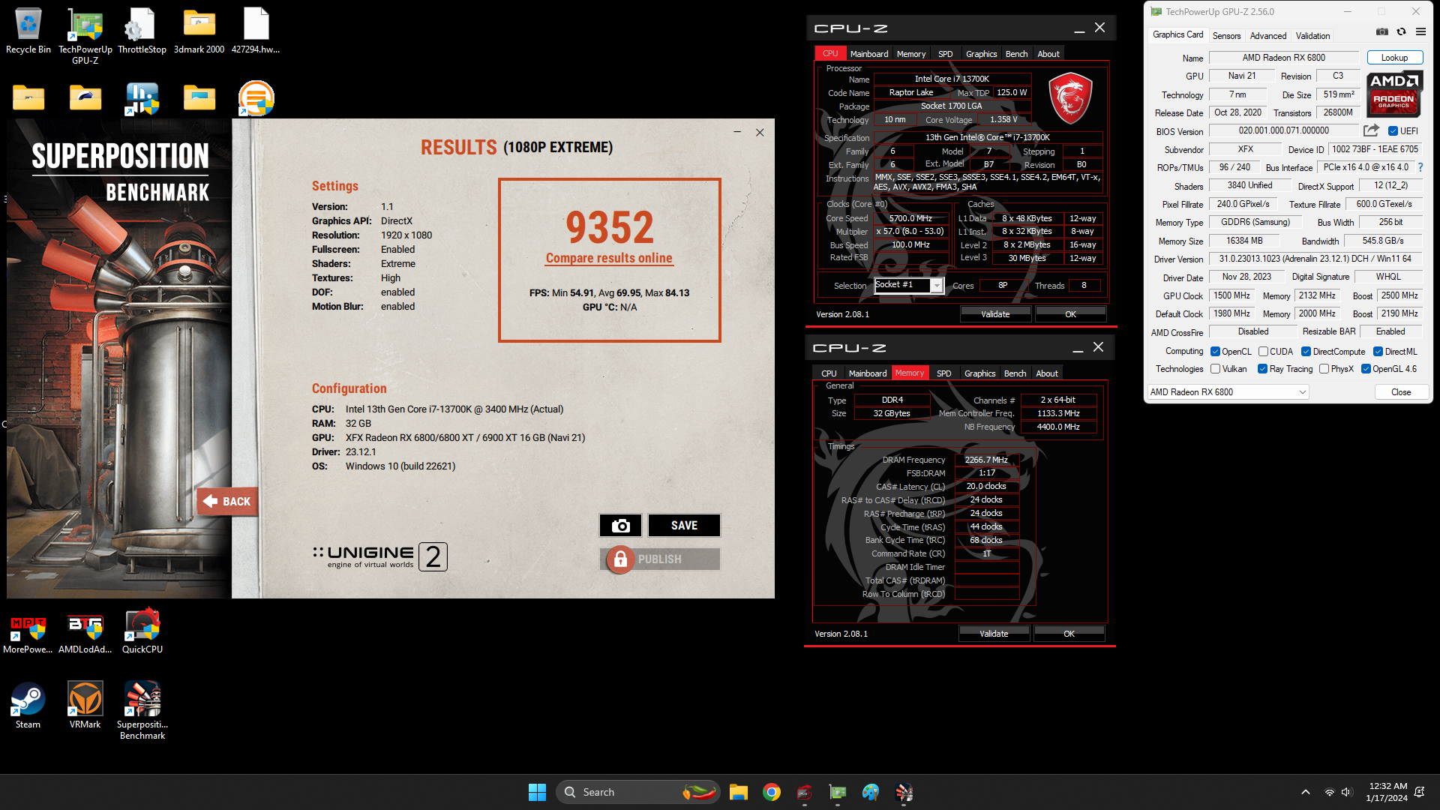Open ThrottleStop desktop shortcut

(142, 31)
